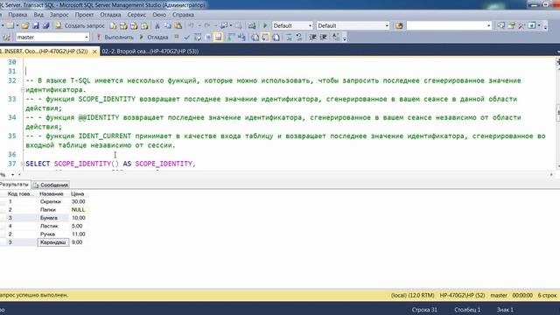Open the master database dropdown
This screenshot has height=315, width=560.
coord(86,37)
